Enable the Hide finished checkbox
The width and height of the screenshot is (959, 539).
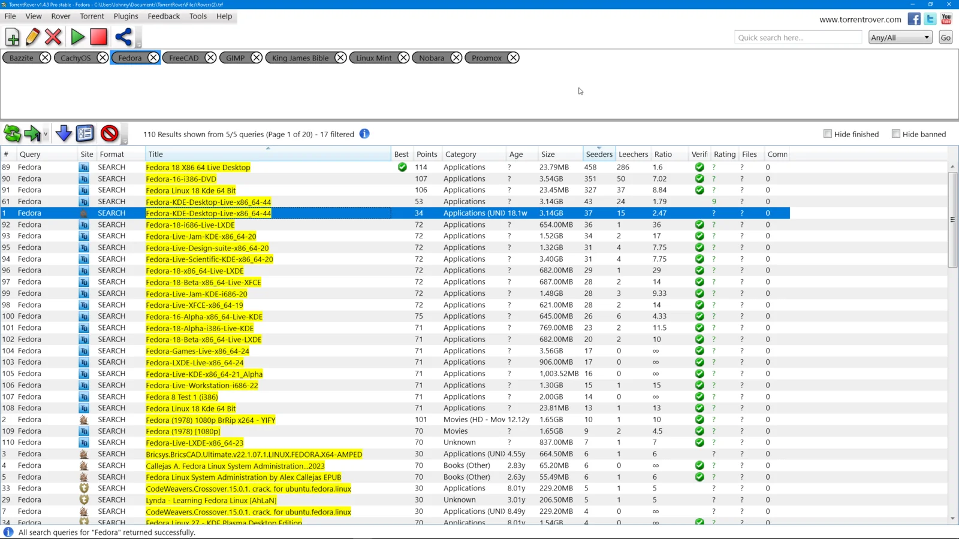click(828, 134)
